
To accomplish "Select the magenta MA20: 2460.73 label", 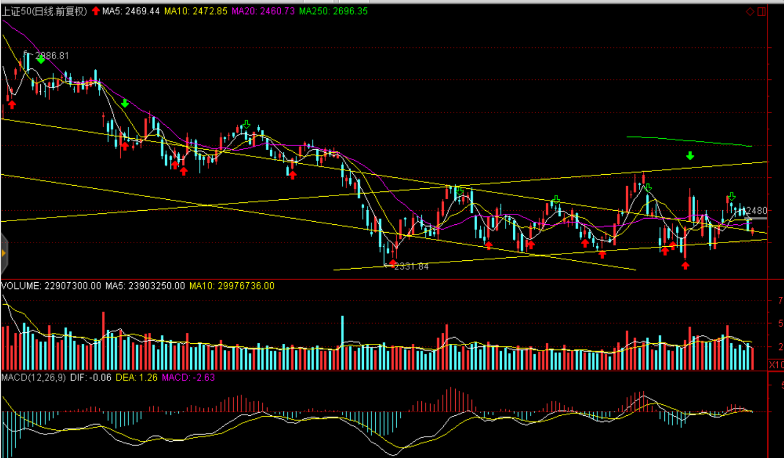I will (x=263, y=11).
